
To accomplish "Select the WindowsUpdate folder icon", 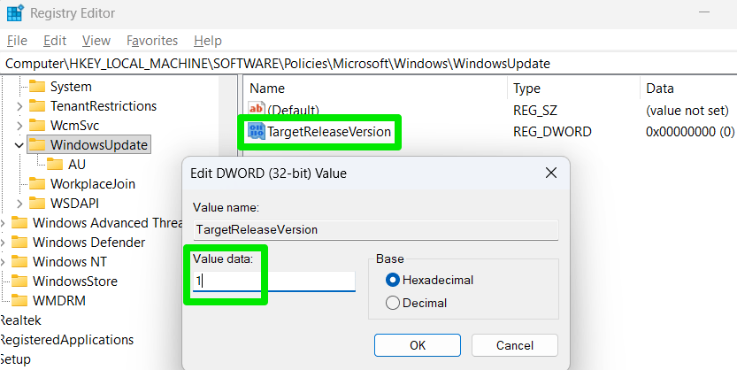I will pyautogui.click(x=36, y=144).
